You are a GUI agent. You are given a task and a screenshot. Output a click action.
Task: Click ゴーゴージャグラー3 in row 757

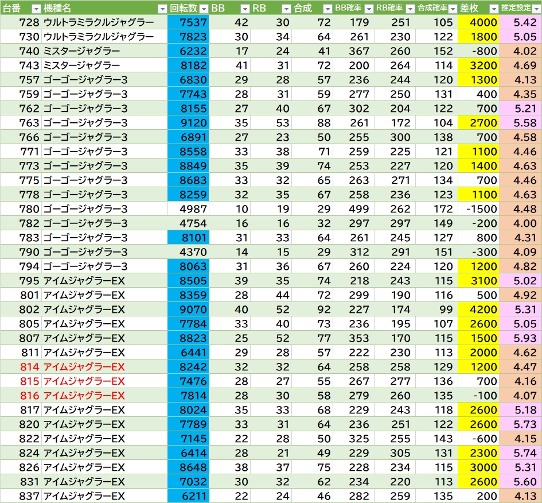(85, 80)
